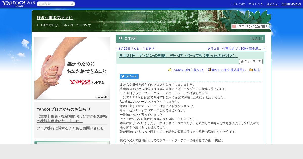Click the クリップ追加 button
The height and width of the screenshot is (159, 303).
251,61
